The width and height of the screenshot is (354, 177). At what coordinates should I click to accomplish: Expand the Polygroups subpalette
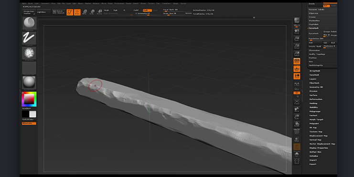[315, 111]
